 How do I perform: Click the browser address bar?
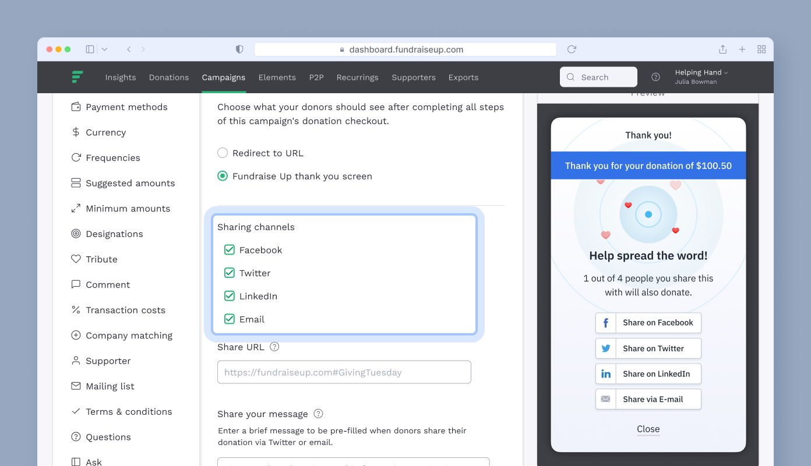coord(405,50)
